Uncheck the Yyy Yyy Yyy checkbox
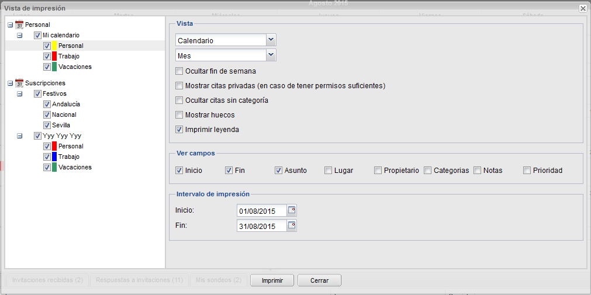The width and height of the screenshot is (591, 295). 37,136
